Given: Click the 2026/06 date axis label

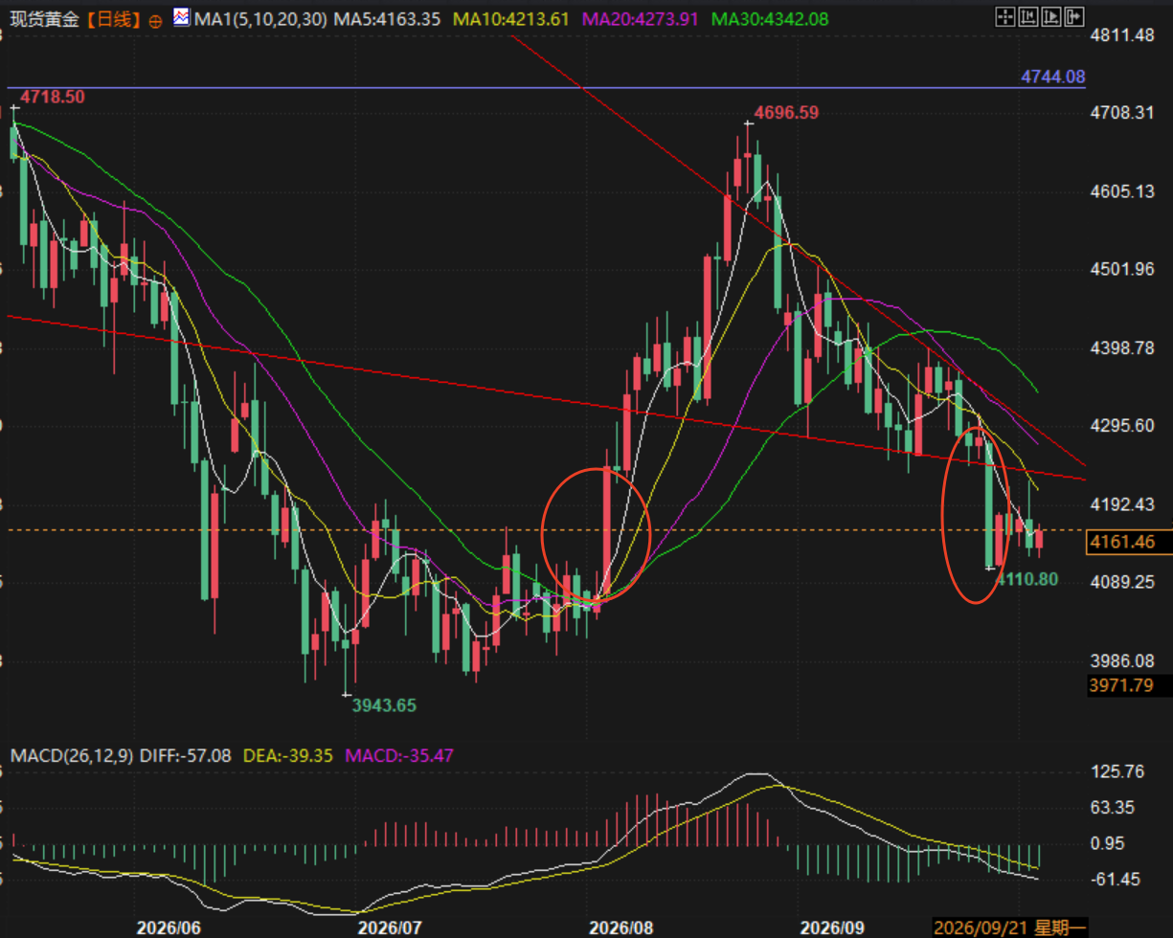Looking at the screenshot, I should click(168, 927).
